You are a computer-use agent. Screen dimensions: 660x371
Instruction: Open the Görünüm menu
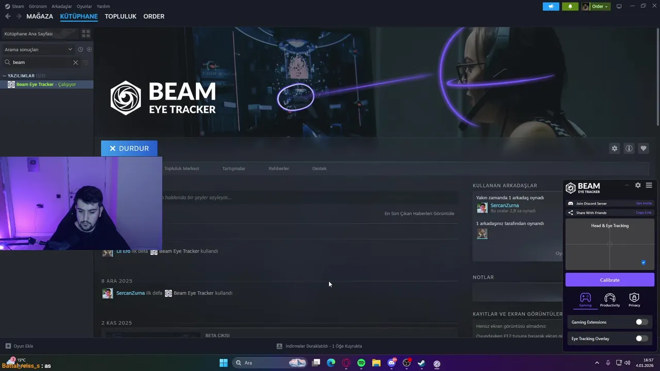38,6
